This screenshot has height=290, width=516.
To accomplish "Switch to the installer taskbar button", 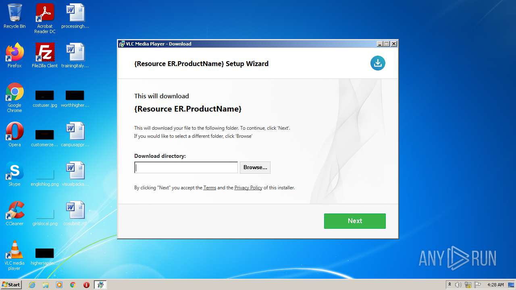I will pyautogui.click(x=100, y=285).
